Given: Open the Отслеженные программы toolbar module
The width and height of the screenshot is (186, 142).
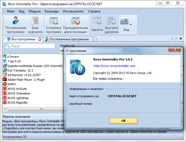Looking at the screenshot, I should (x=16, y=25).
